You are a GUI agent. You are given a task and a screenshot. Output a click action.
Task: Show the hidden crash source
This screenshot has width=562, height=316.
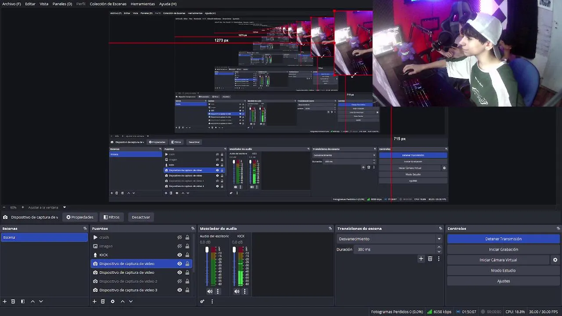tap(180, 237)
